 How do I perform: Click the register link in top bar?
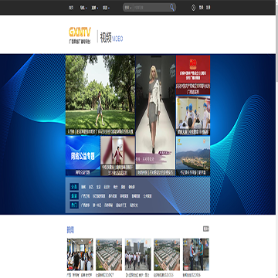[208, 8]
